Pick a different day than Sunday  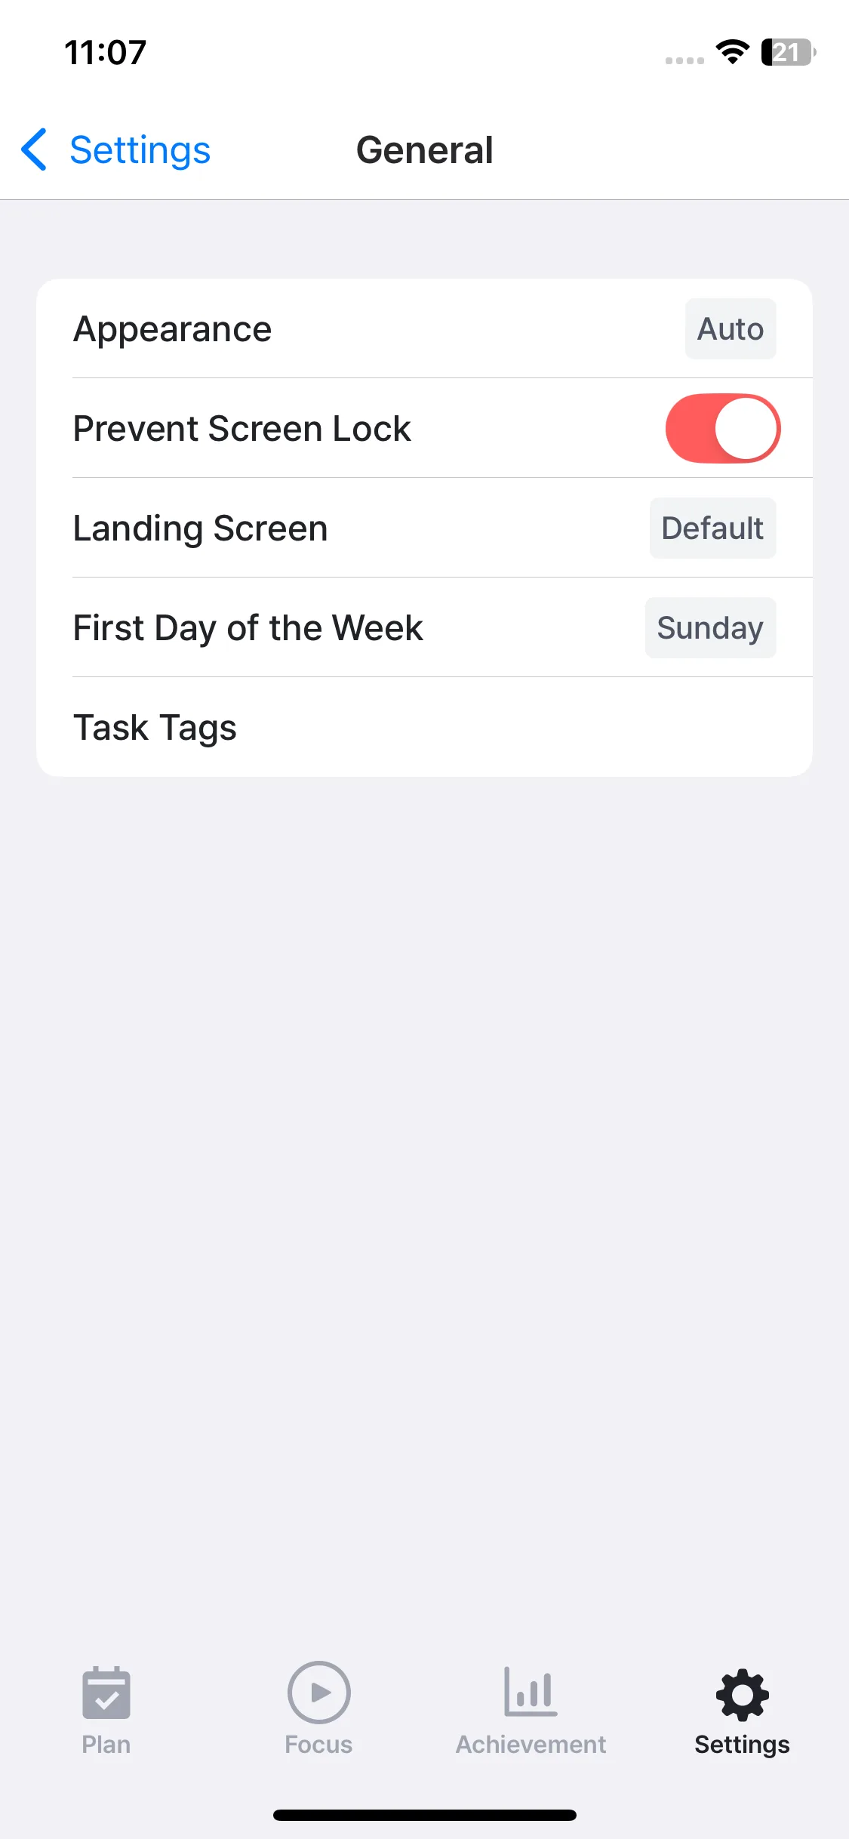click(709, 628)
